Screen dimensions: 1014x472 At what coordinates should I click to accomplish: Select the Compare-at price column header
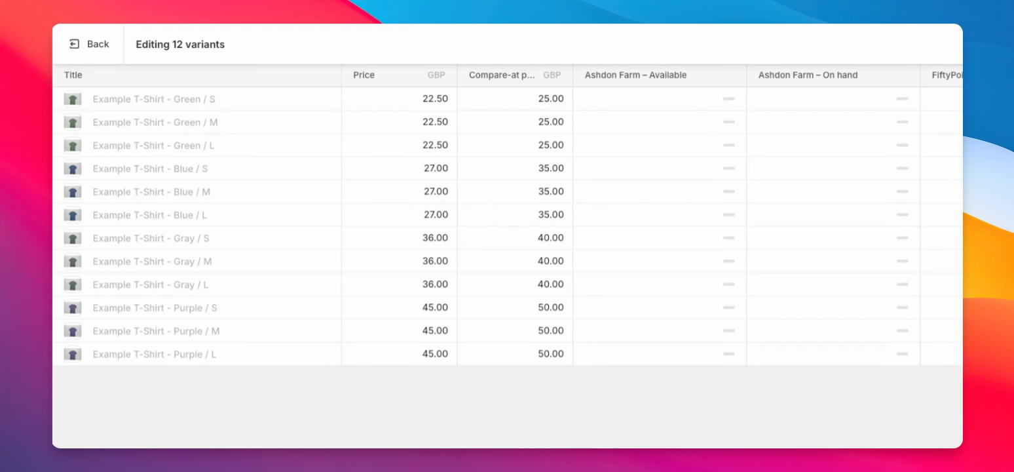515,75
